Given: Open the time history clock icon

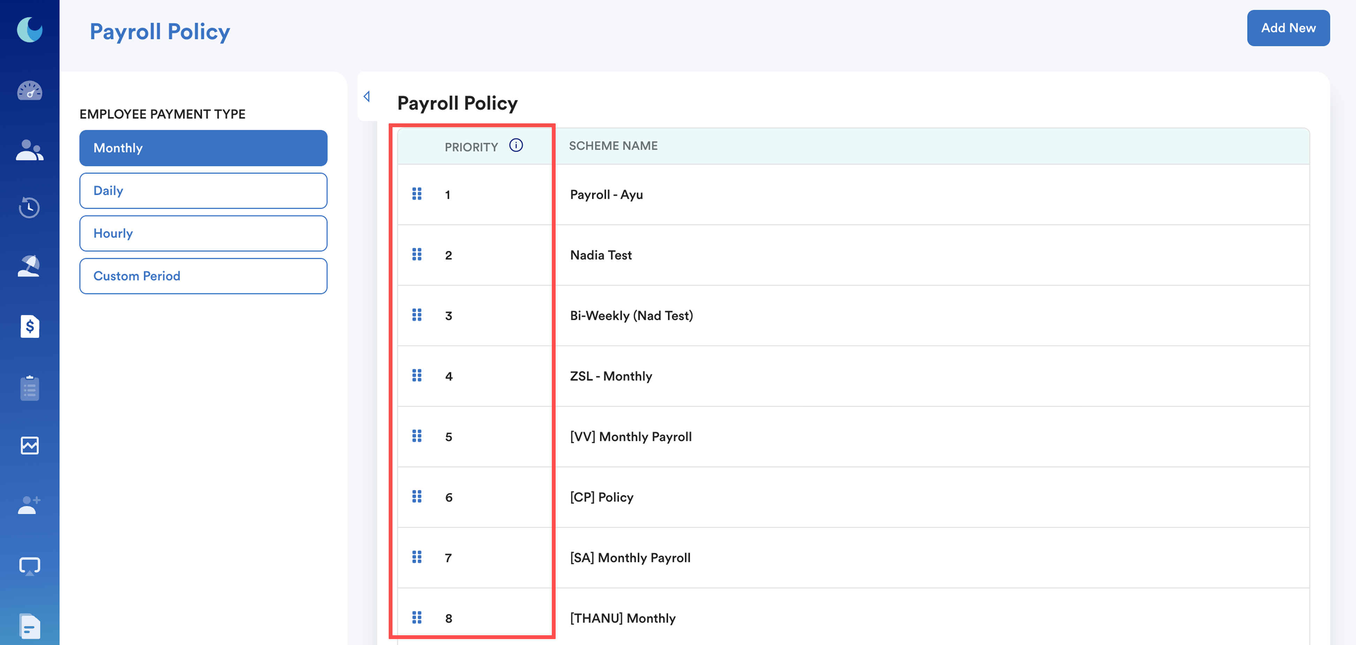Looking at the screenshot, I should pyautogui.click(x=30, y=207).
